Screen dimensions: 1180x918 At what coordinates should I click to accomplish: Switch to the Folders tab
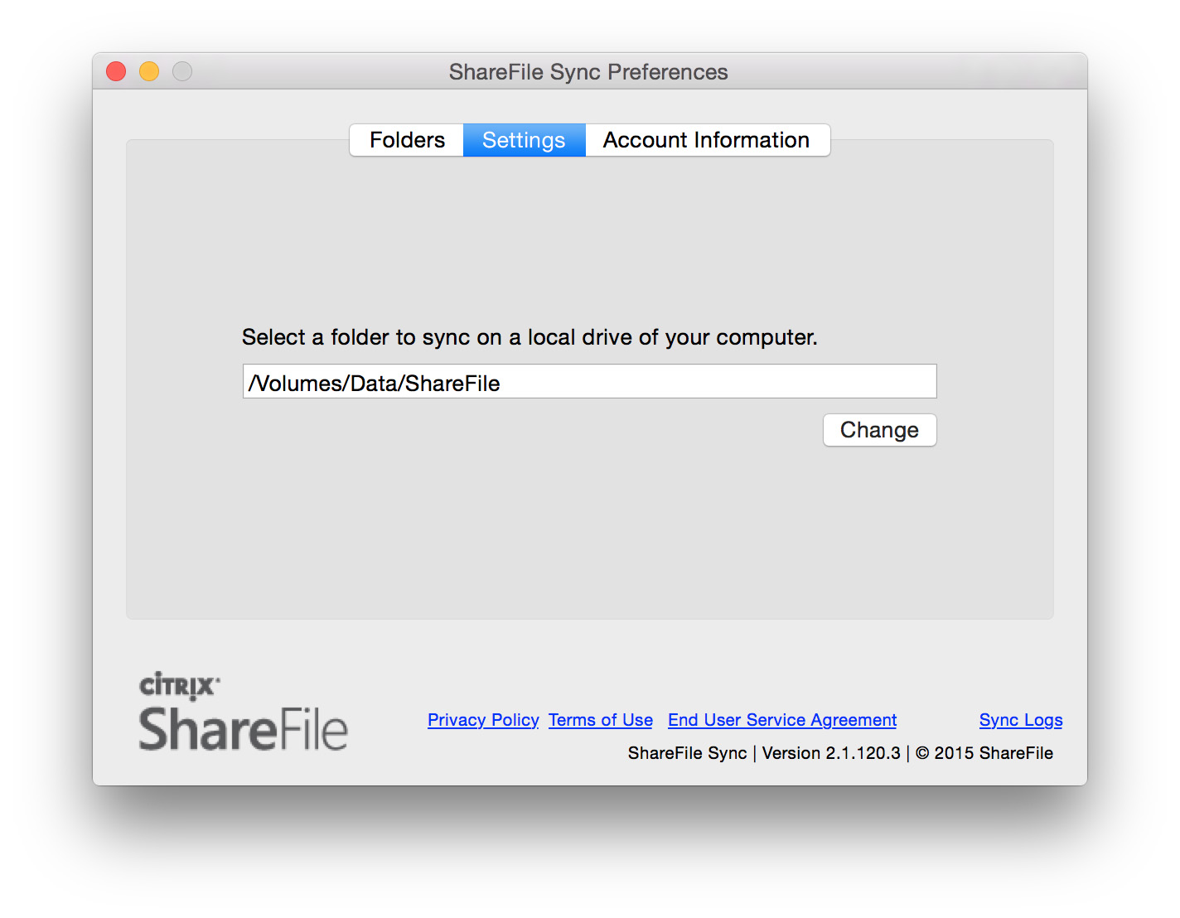pyautogui.click(x=407, y=140)
